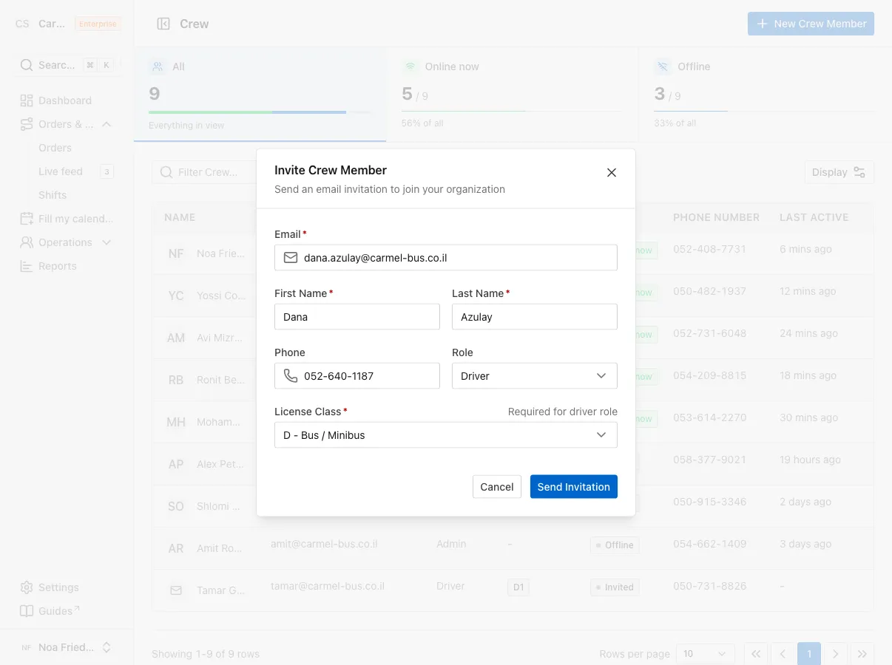
Task: Select the Offline filter card
Action: [x=765, y=95]
